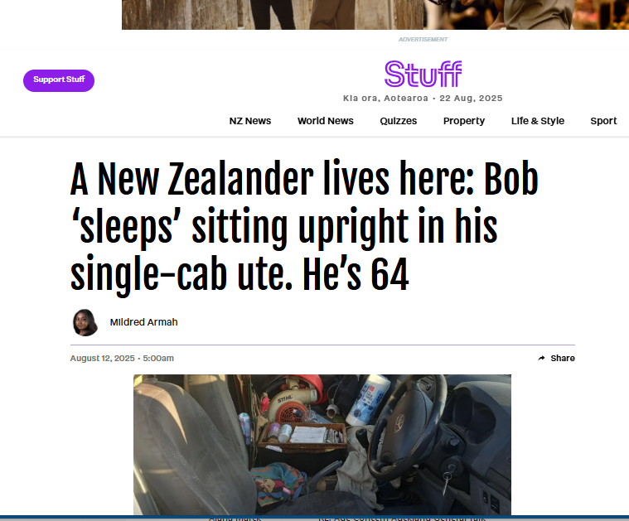Open the Life & Style section
Viewport: 629px width, 521px height.
[x=538, y=121]
